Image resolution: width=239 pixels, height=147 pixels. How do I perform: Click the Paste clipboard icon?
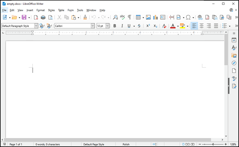click(x=74, y=17)
